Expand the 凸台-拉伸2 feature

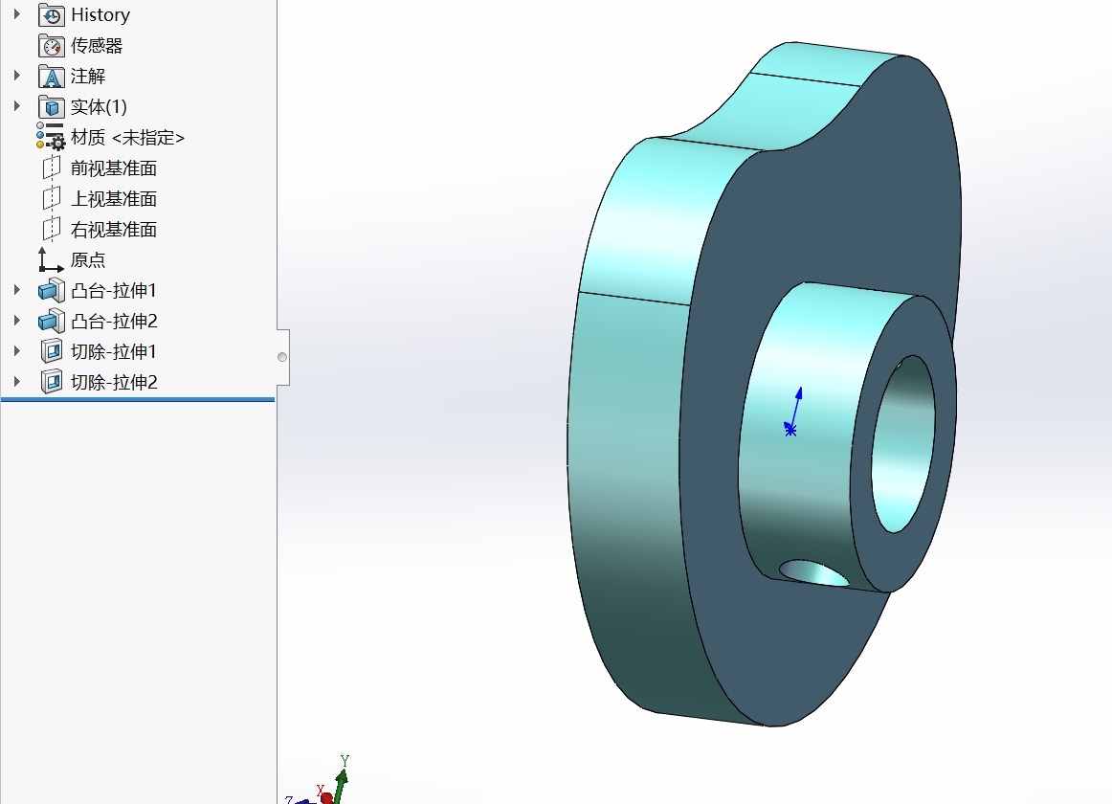click(17, 320)
